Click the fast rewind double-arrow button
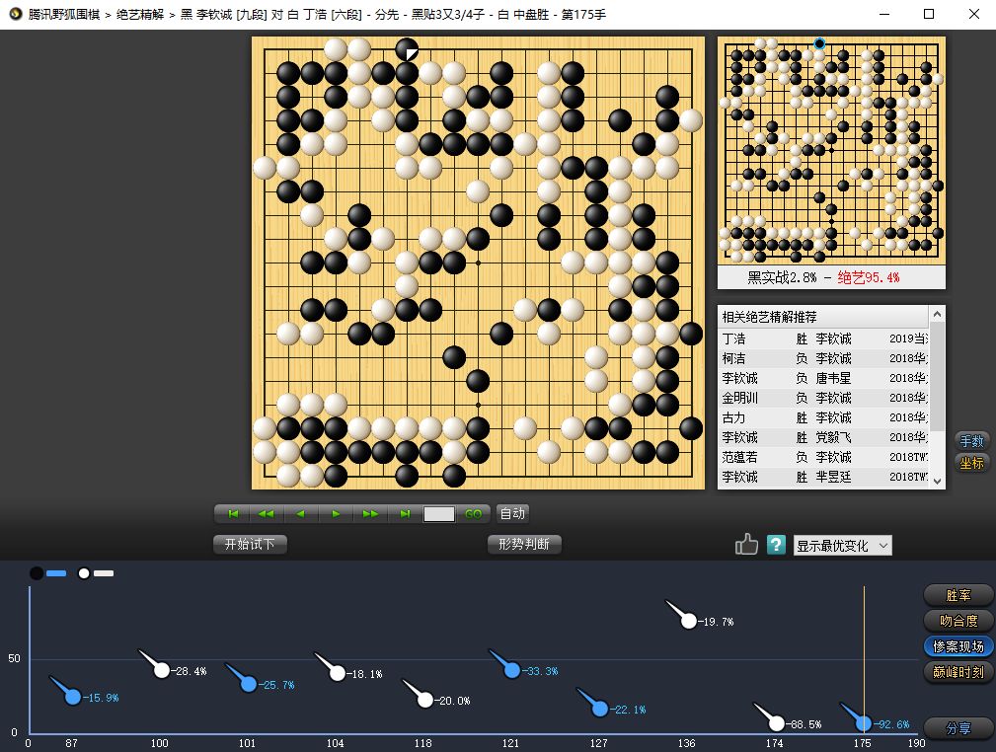Image resolution: width=996 pixels, height=752 pixels. point(267,514)
